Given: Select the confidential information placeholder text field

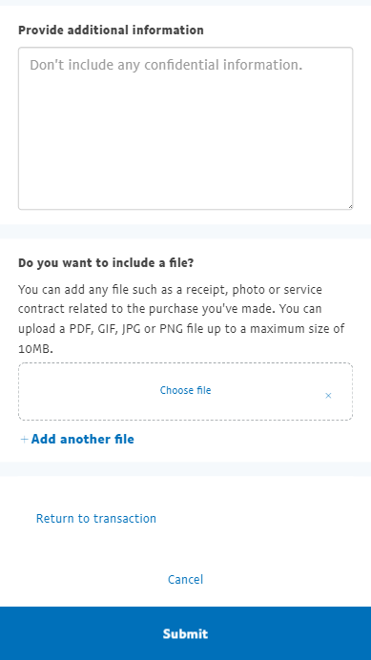Looking at the screenshot, I should 185,129.
